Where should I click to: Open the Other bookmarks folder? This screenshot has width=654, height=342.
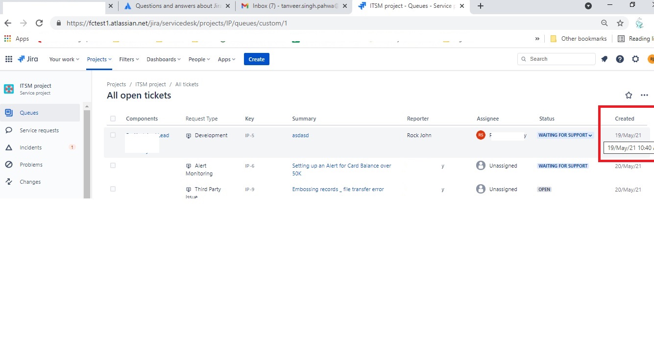pos(579,39)
